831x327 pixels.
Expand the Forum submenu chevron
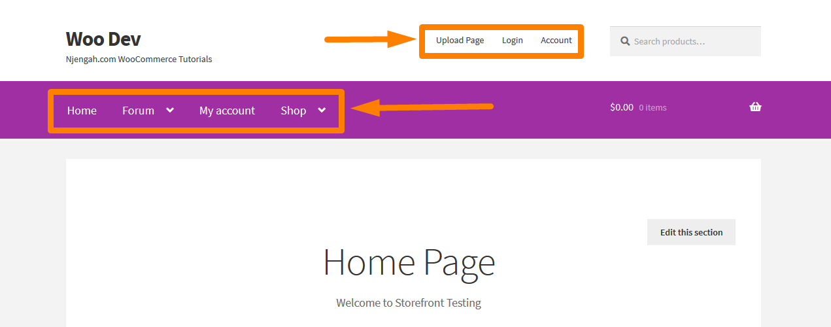pyautogui.click(x=170, y=111)
